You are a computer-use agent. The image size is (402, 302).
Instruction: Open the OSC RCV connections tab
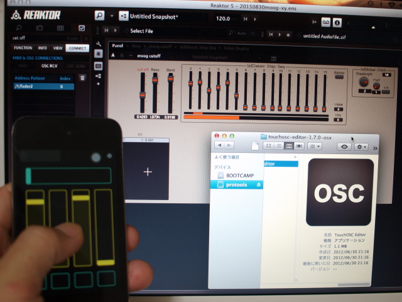click(x=49, y=66)
